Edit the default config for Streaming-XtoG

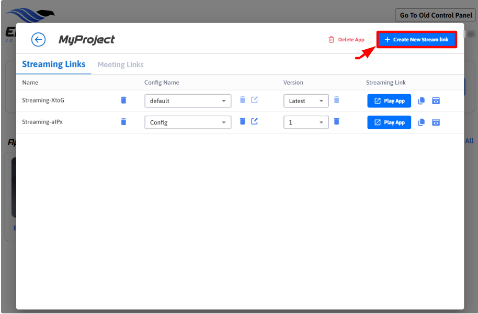point(254,100)
